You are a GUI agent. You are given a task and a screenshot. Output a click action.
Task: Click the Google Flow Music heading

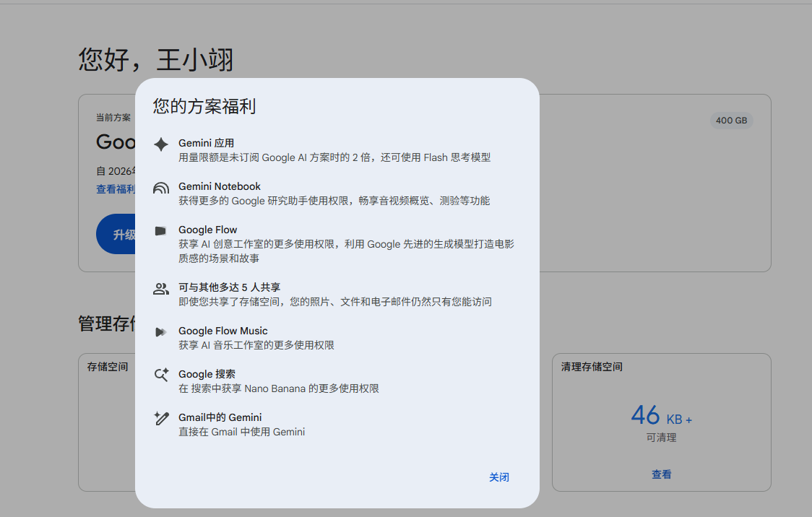(223, 331)
